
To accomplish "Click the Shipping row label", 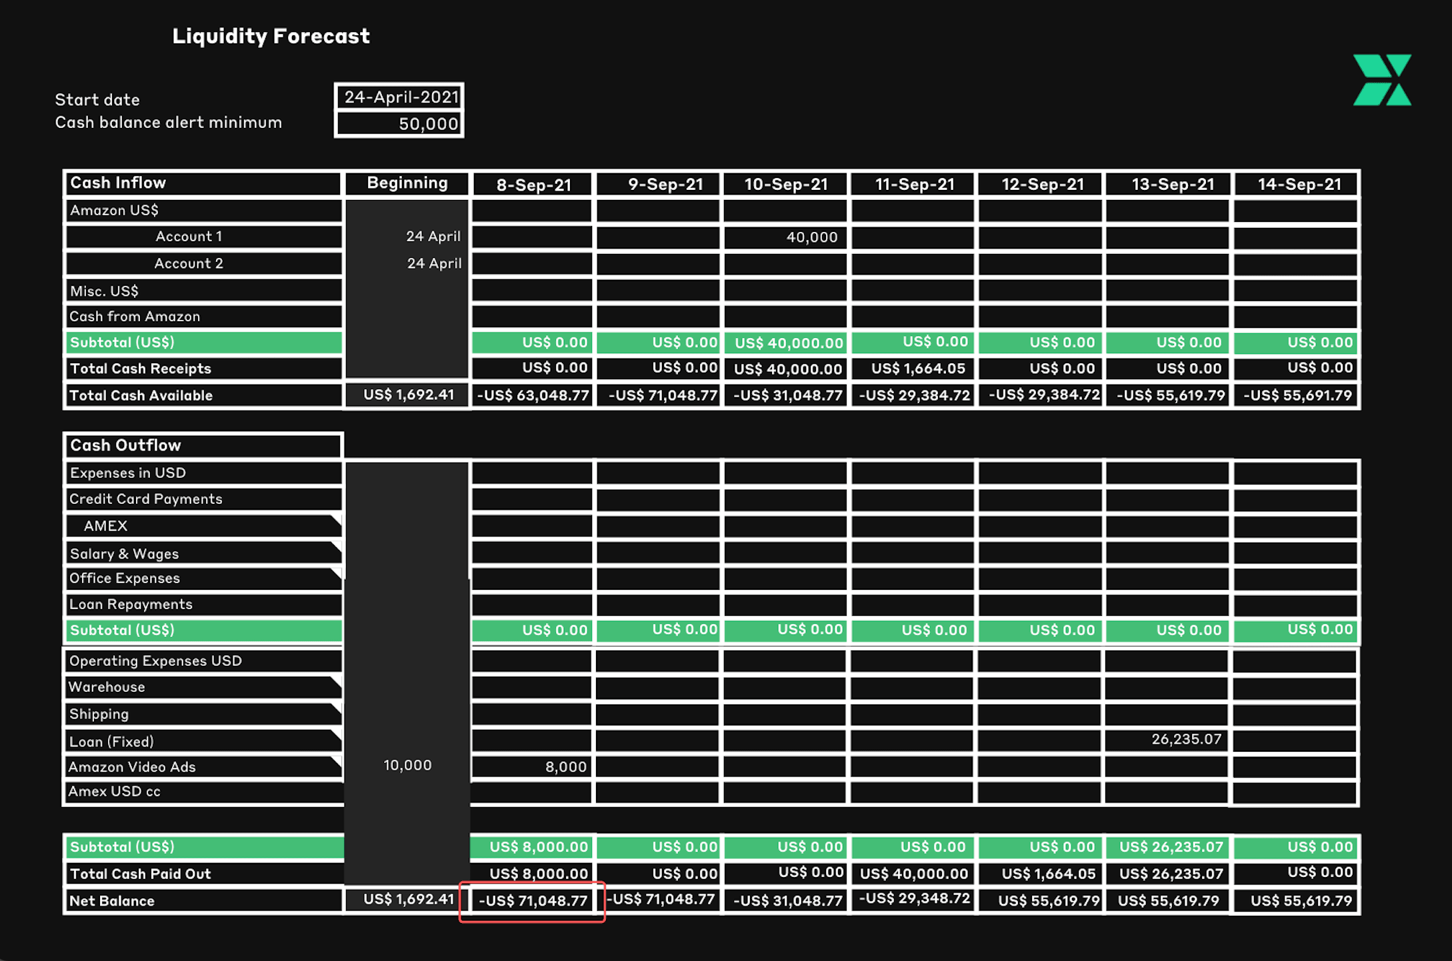I will point(203,714).
